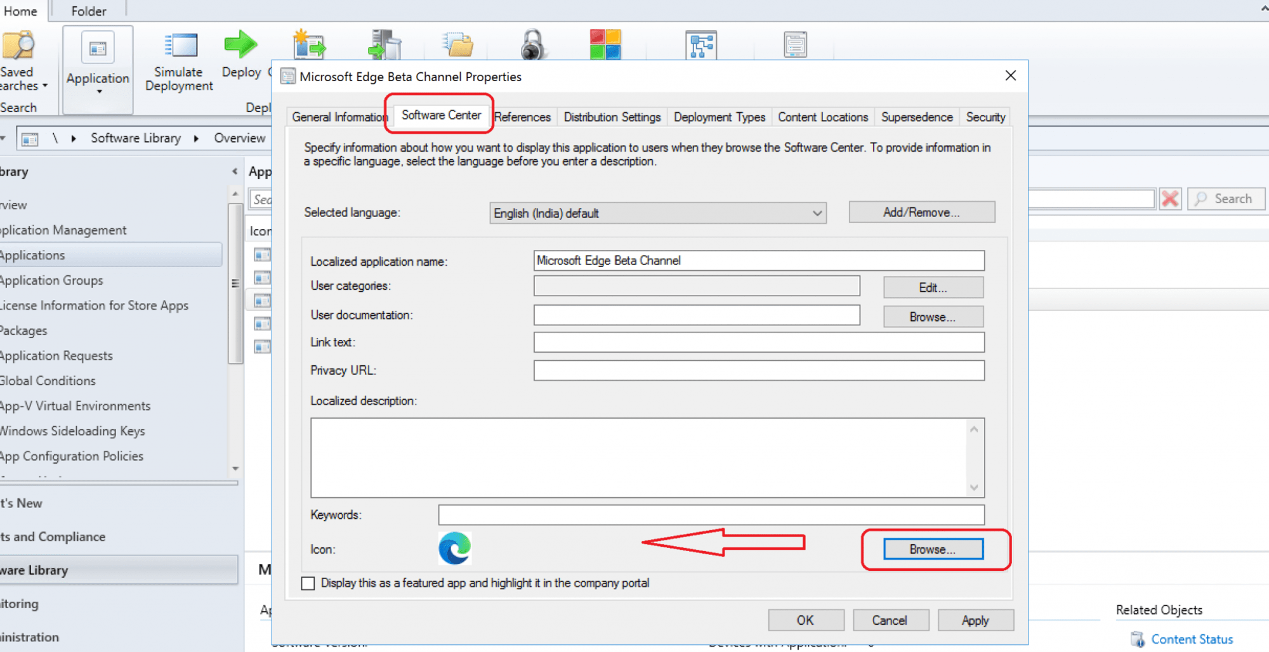Click into the Privacy URL field

point(758,370)
